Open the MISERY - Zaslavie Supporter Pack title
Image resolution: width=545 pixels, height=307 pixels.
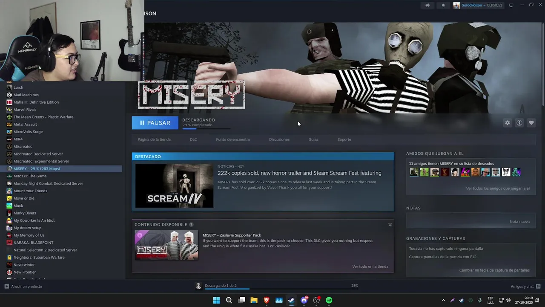(232, 235)
